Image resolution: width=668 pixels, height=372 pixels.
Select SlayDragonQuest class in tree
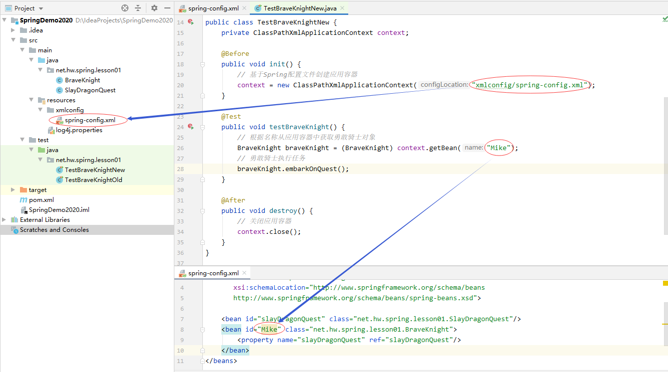(x=90, y=90)
